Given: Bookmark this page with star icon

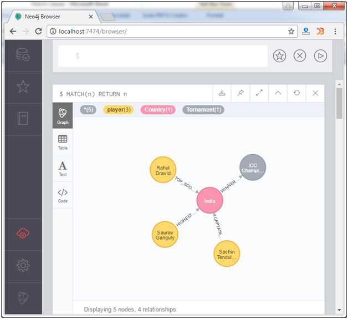Looking at the screenshot, I should tap(291, 31).
